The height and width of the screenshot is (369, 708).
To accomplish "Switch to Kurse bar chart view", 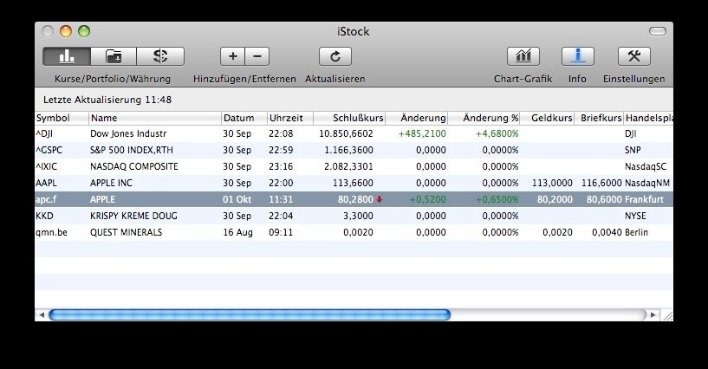I will point(67,56).
